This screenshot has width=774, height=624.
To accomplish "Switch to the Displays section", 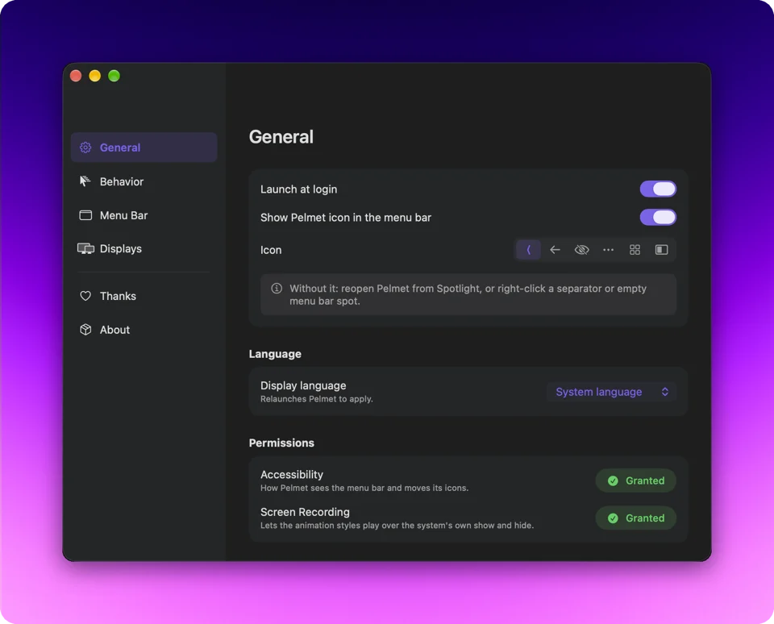I will tap(144, 249).
